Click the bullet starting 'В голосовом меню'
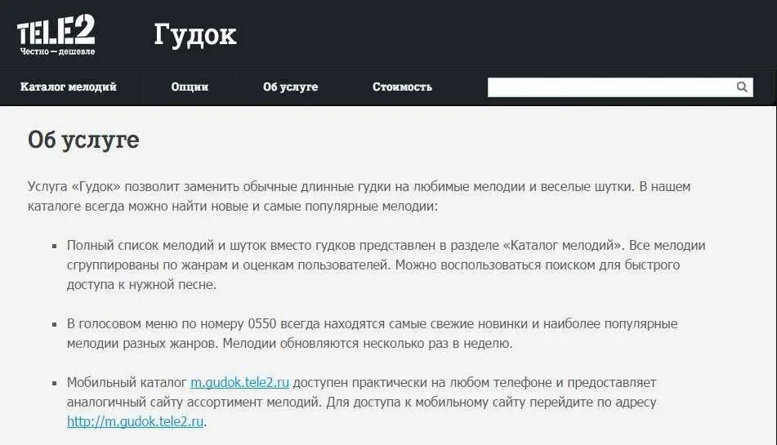Image resolution: width=777 pixels, height=445 pixels. click(x=372, y=334)
